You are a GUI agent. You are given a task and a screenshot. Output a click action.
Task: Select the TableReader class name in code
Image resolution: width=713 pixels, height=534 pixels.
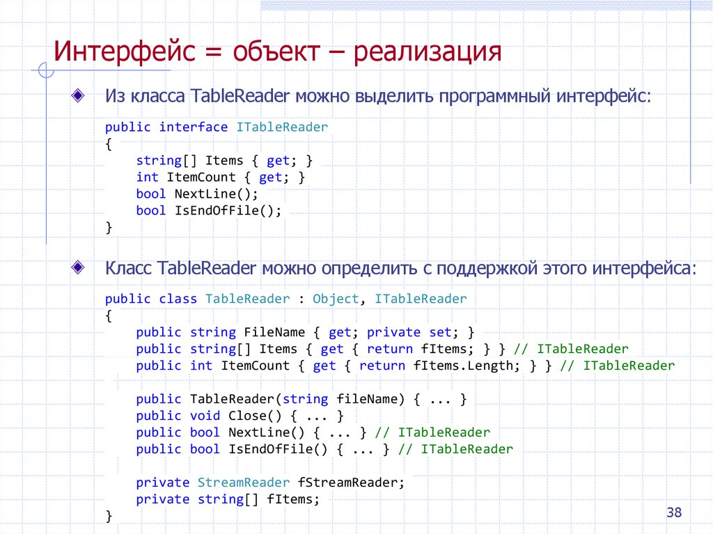point(247,298)
